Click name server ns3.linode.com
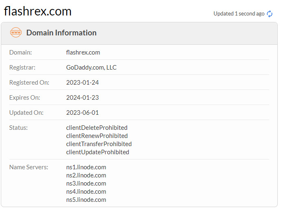Viewport: 281px width, 212px height. [x=86, y=184]
